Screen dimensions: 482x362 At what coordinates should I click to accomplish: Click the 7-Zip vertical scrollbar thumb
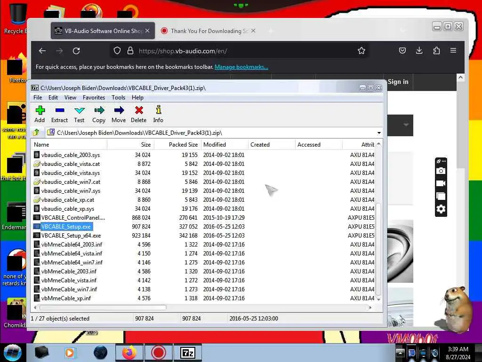(x=378, y=249)
